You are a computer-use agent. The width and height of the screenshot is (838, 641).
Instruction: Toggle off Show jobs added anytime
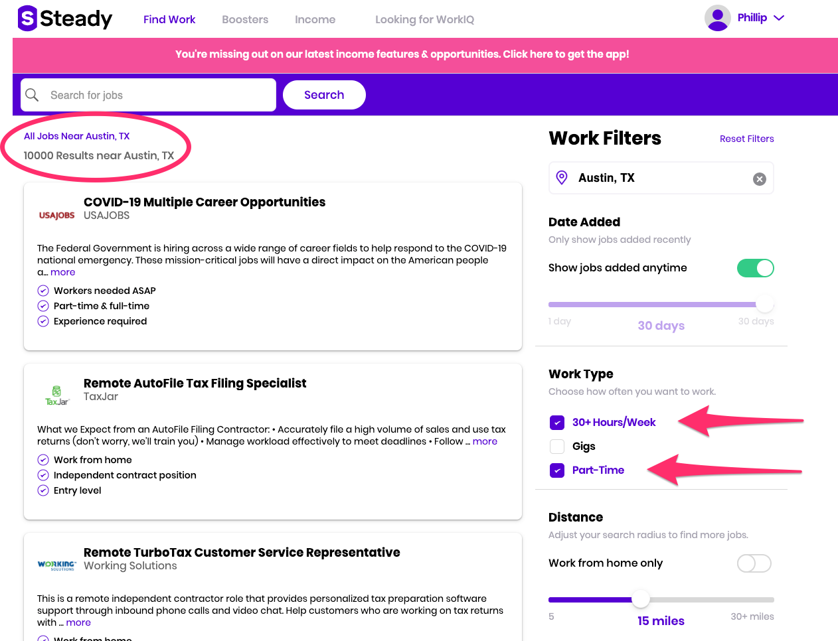tap(756, 268)
